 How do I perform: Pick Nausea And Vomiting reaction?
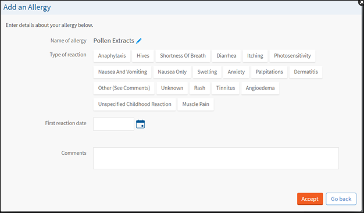[x=122, y=72]
